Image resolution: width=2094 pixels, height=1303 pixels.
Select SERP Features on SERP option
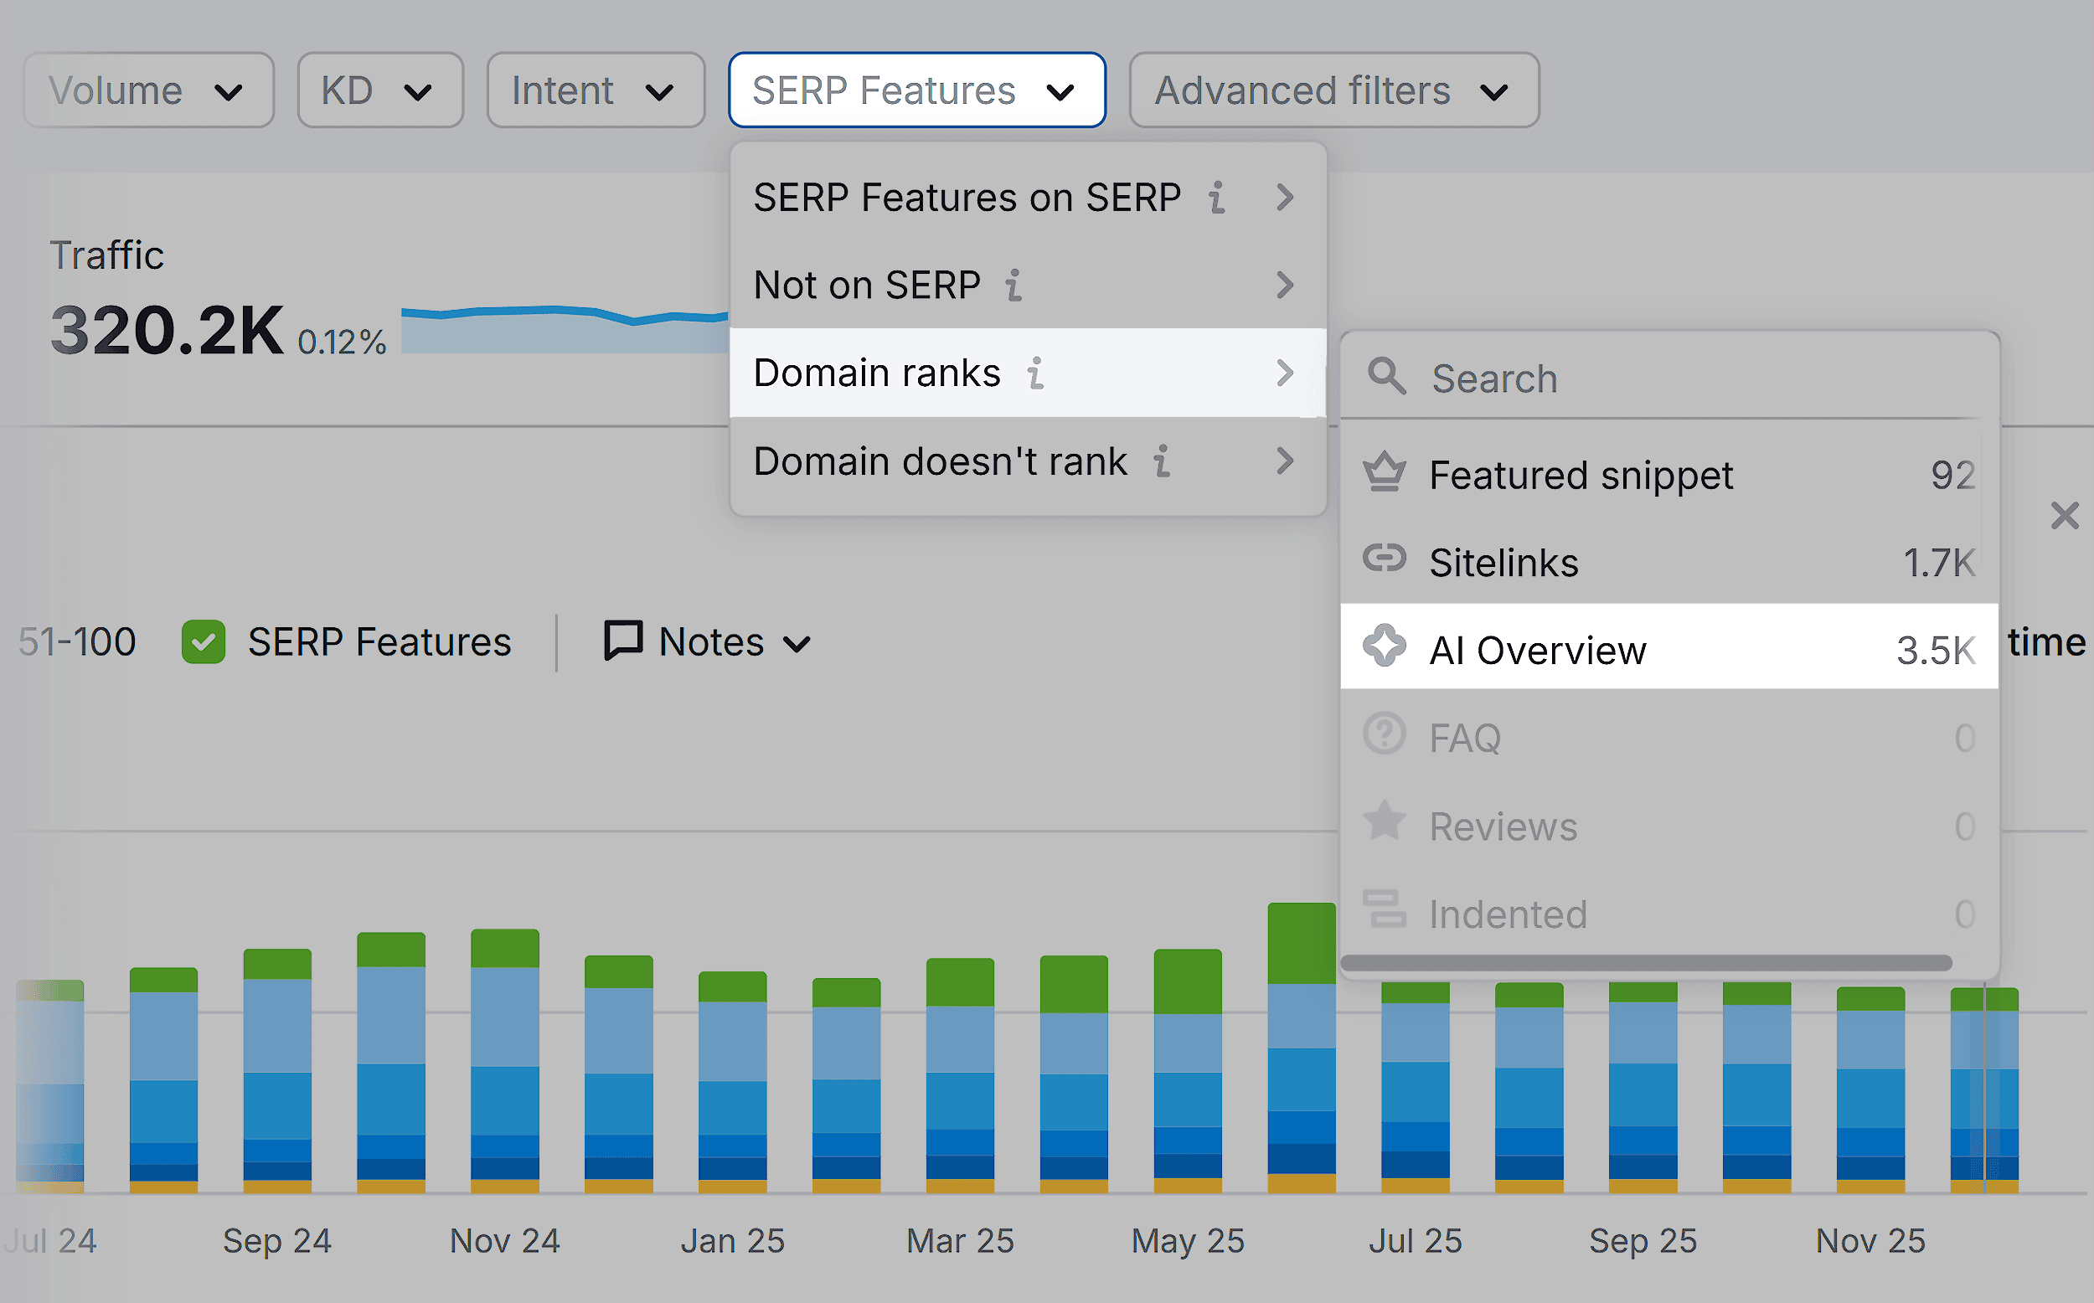pyautogui.click(x=966, y=197)
